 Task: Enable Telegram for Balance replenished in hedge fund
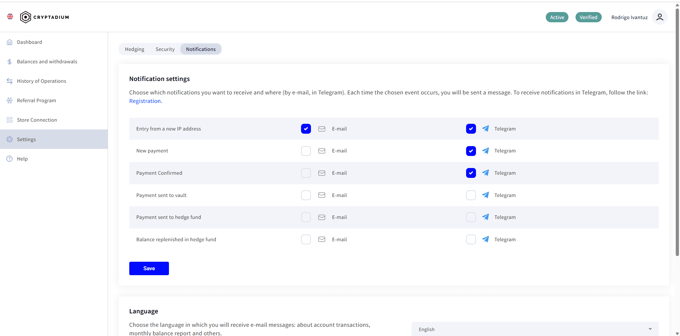pyautogui.click(x=471, y=239)
